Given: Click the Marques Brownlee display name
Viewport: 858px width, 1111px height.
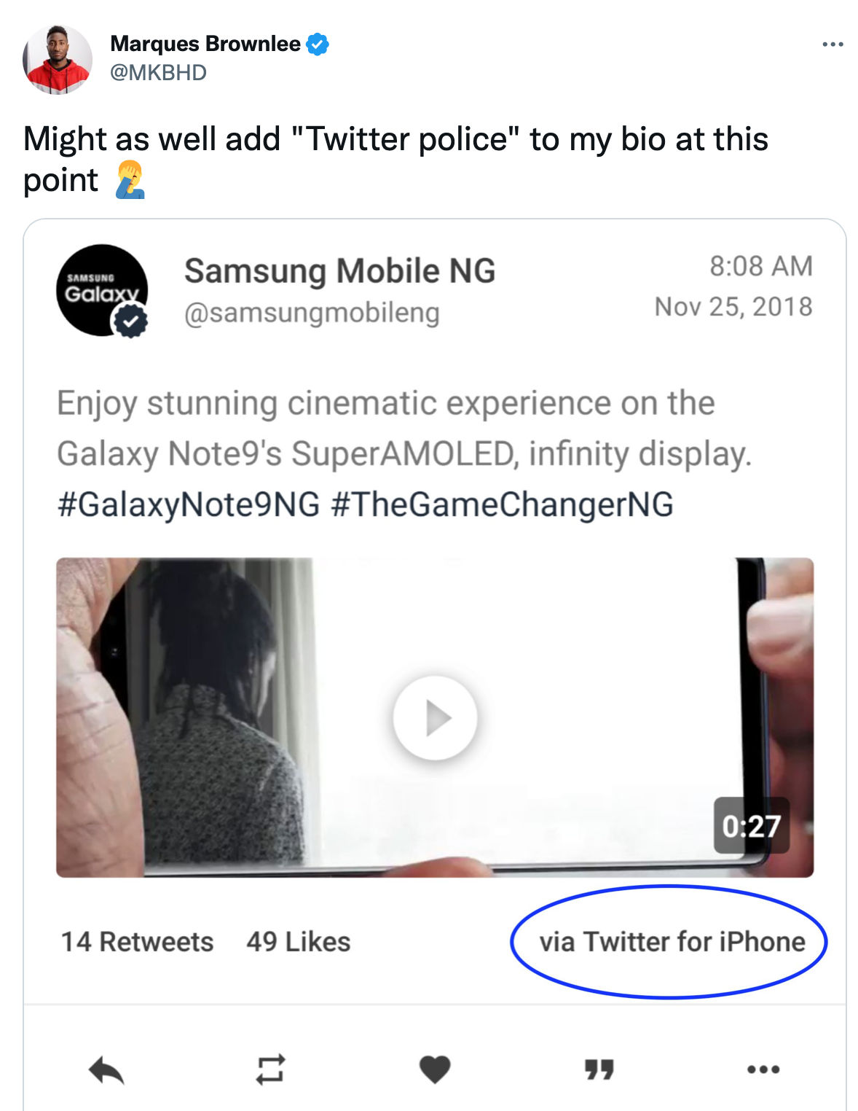Looking at the screenshot, I should (x=205, y=44).
